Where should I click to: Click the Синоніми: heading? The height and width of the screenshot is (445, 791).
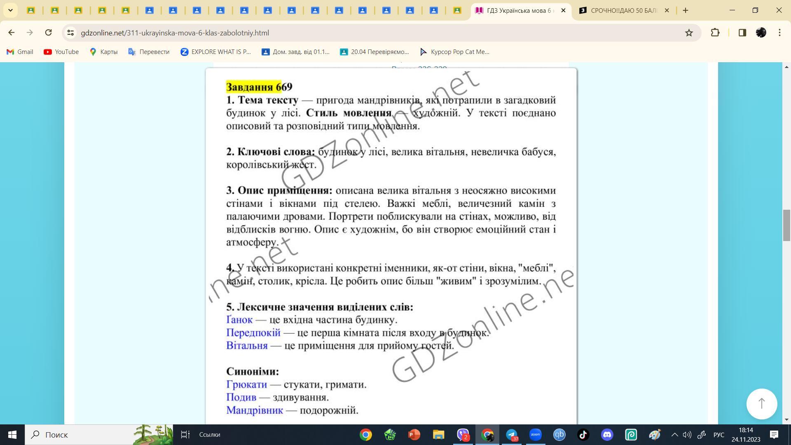(253, 371)
